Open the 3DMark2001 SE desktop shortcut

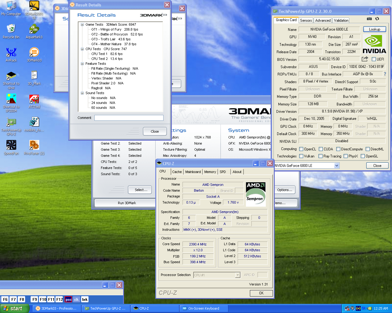tap(34, 10)
